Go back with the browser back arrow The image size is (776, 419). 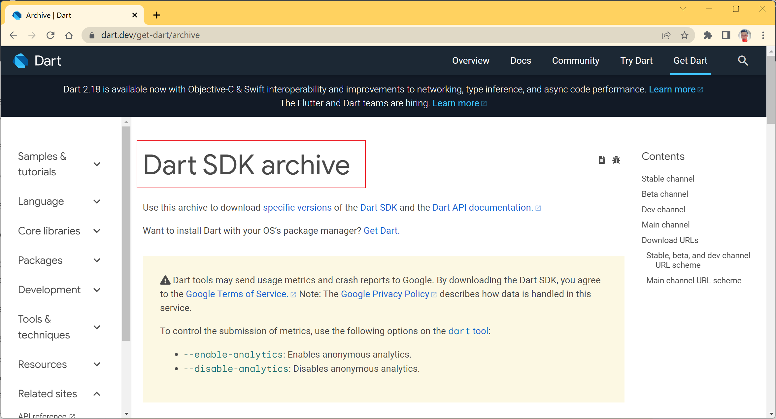click(13, 35)
